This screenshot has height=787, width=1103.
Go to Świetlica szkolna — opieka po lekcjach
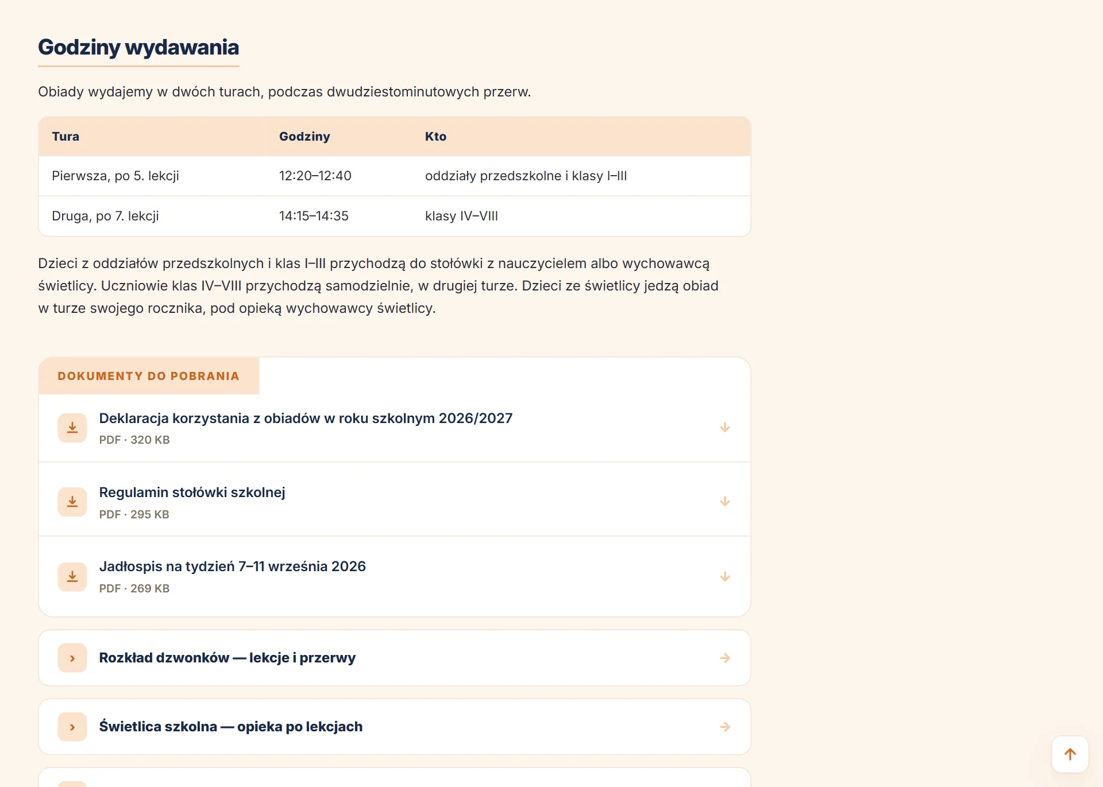click(395, 727)
